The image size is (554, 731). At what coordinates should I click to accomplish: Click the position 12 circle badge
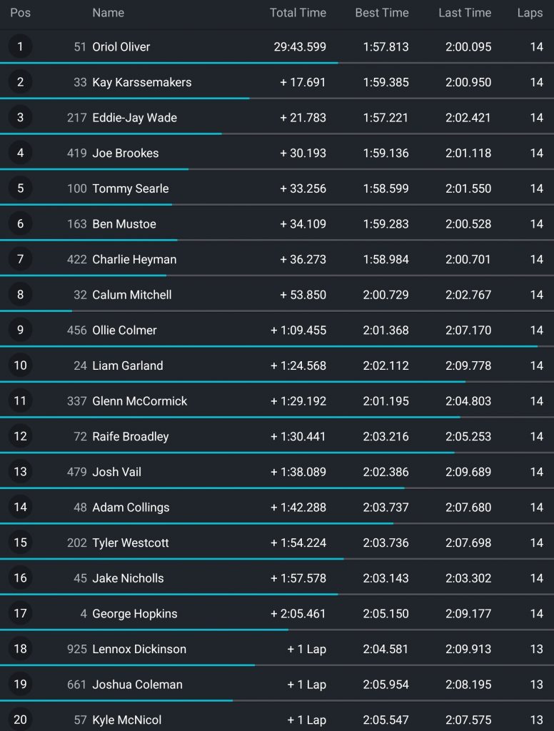coord(20,436)
